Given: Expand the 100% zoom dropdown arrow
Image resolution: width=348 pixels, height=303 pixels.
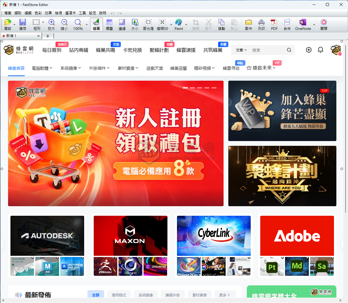Looking at the screenshot, I should pyautogui.click(x=87, y=25).
